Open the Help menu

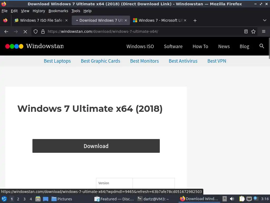tap(87, 11)
